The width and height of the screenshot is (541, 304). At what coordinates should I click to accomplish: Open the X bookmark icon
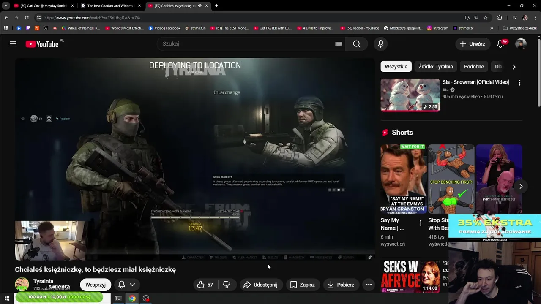point(46,28)
